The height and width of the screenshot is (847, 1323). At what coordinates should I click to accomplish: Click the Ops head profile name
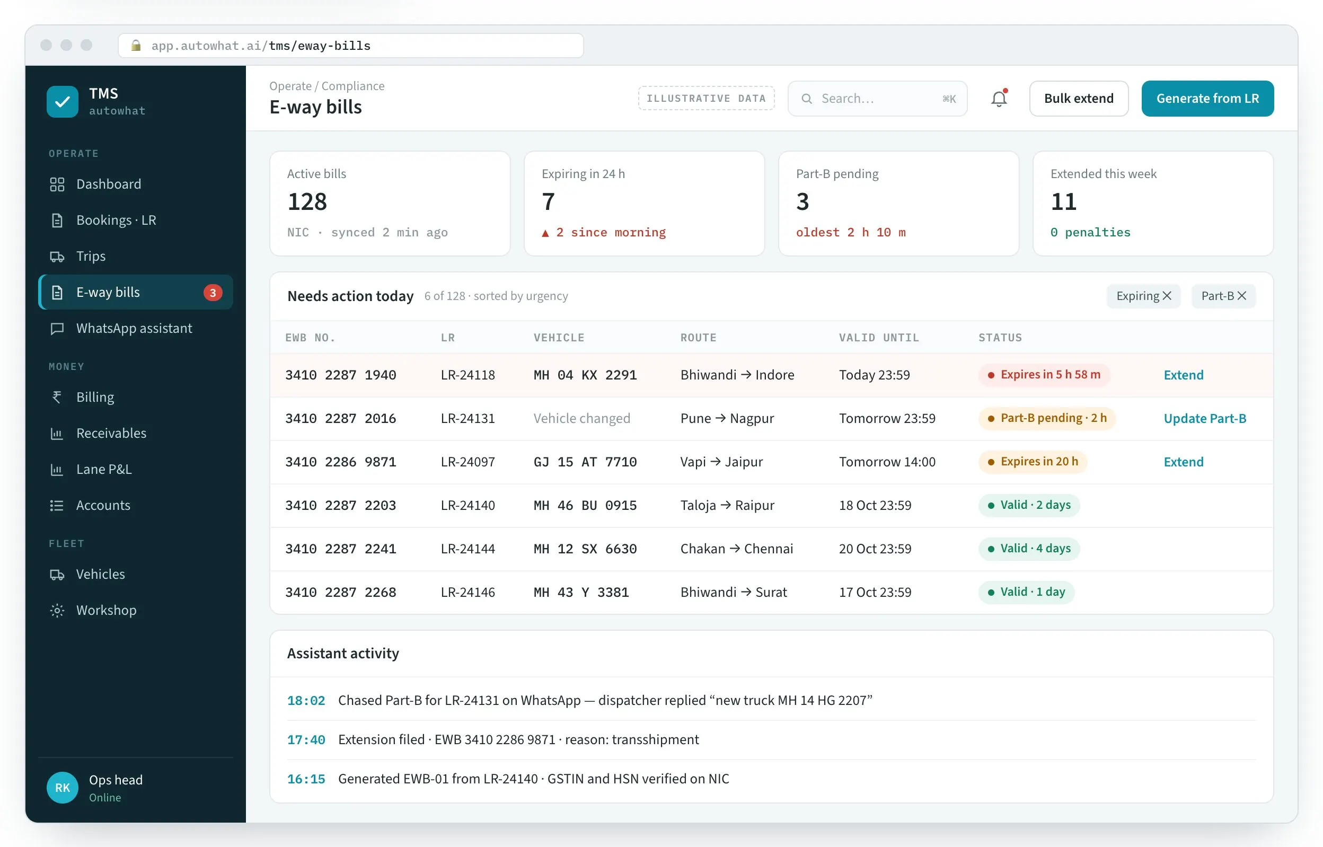[x=116, y=780]
